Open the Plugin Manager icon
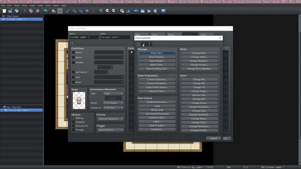301x169 pixels. click(128, 11)
